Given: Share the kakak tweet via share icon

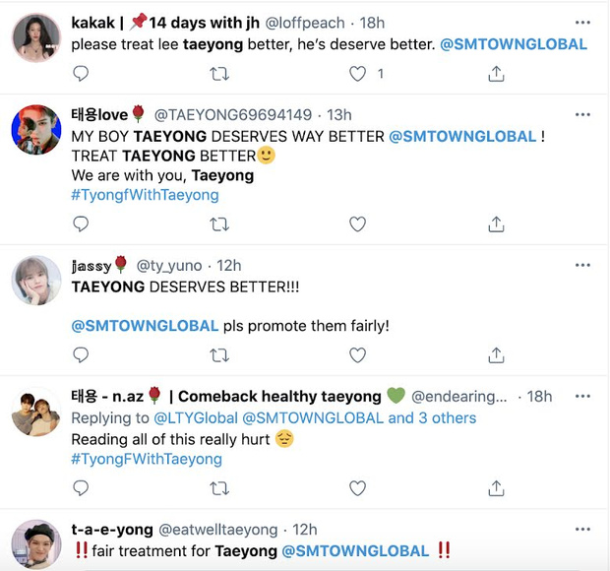Looking at the screenshot, I should pyautogui.click(x=496, y=74).
